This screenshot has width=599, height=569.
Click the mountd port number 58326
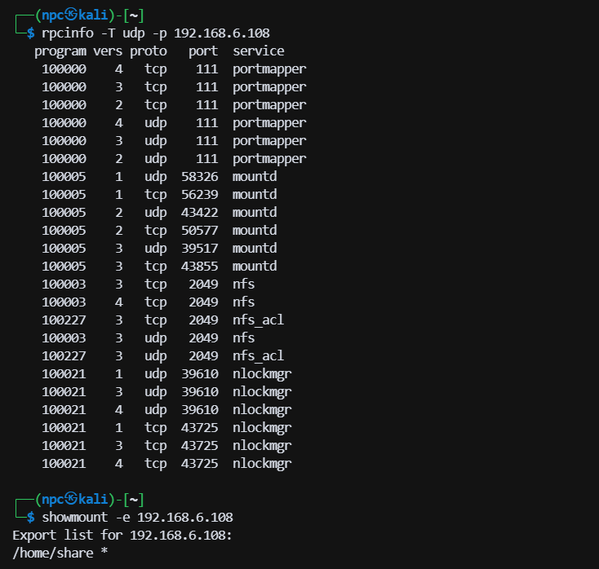coord(200,176)
